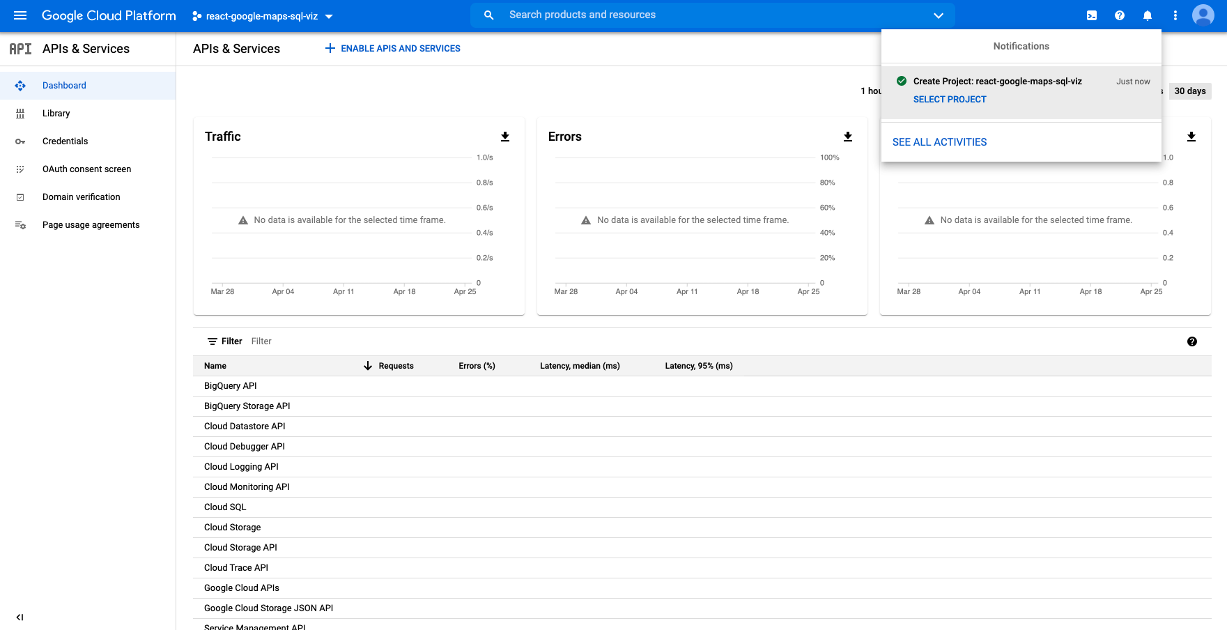1227x630 pixels.
Task: Download the third chart's data
Action: [x=1191, y=137]
